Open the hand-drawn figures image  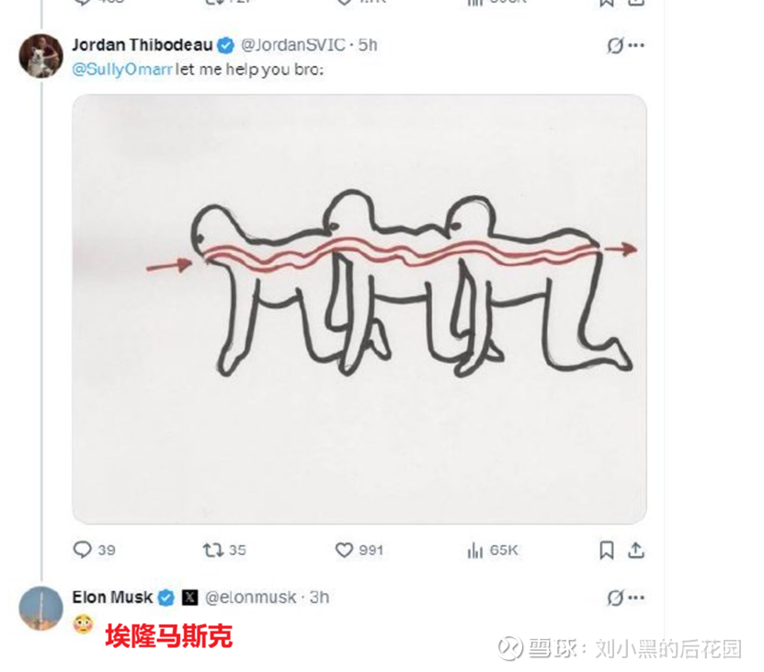coord(359,309)
